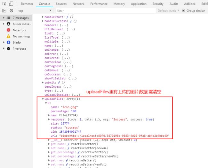Collapse the array item 0

click(46, 103)
